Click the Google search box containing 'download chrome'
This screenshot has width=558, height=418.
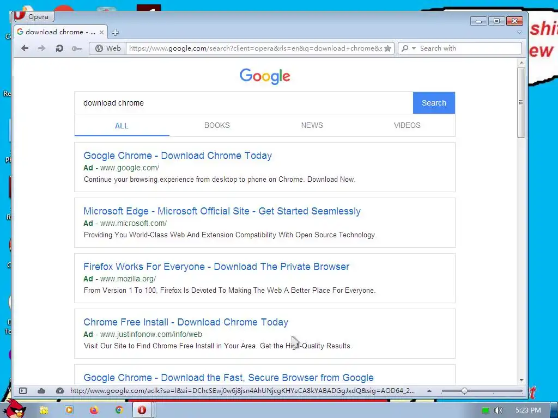pyautogui.click(x=244, y=103)
